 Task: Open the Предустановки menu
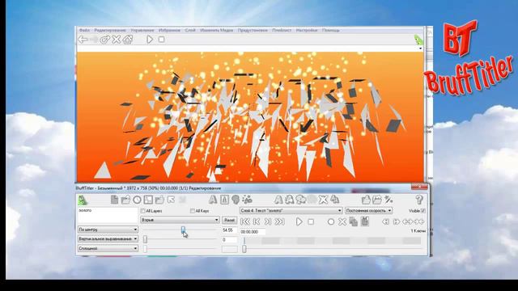point(253,30)
